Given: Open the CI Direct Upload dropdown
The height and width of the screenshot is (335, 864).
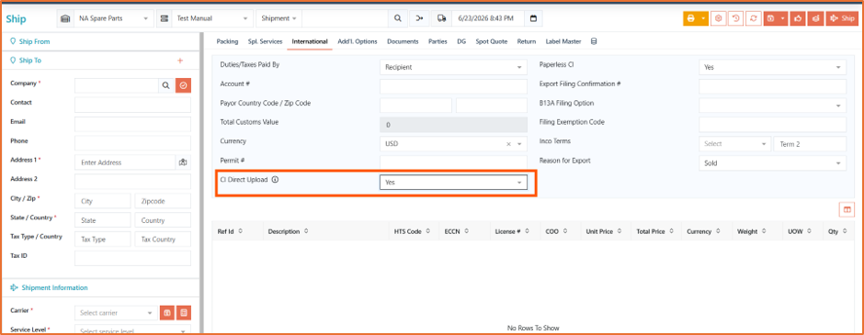Looking at the screenshot, I should [x=453, y=182].
